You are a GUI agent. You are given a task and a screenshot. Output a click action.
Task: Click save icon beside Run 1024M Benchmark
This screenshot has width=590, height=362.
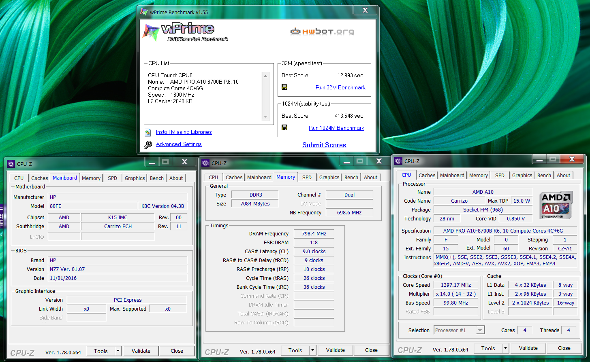[x=284, y=128]
